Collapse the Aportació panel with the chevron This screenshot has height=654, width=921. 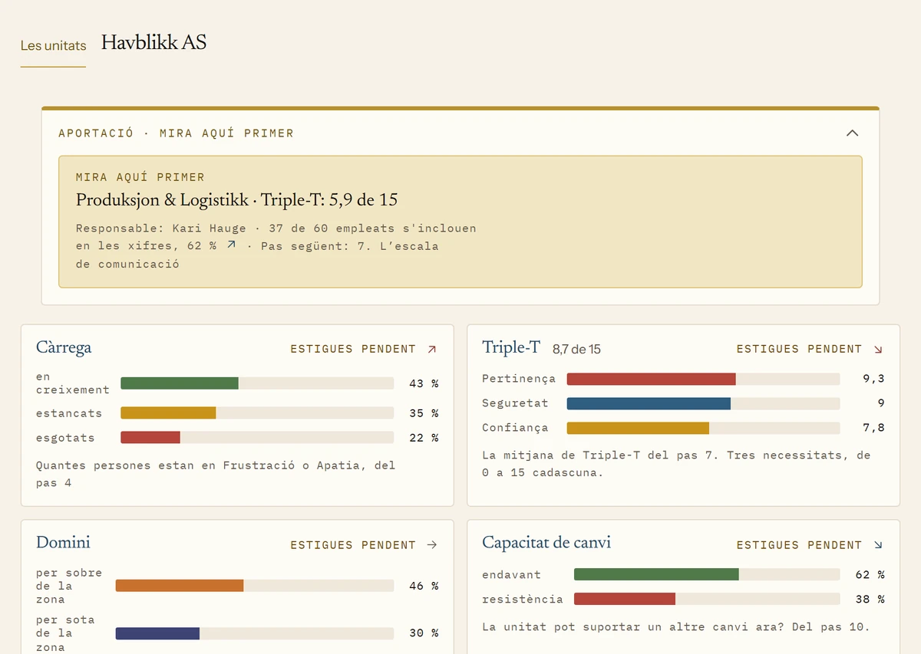point(852,133)
